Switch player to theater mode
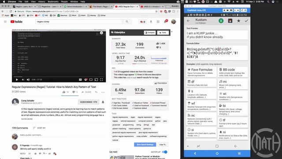Image resolution: width=282 pixels, height=159 pixels. click(x=91, y=79)
